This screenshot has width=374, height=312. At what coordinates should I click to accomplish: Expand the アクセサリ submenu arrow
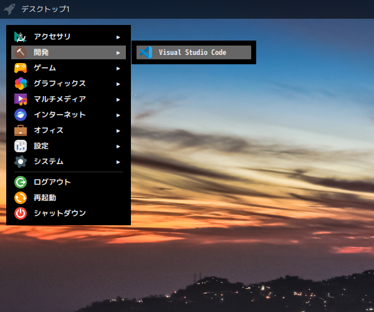point(118,37)
